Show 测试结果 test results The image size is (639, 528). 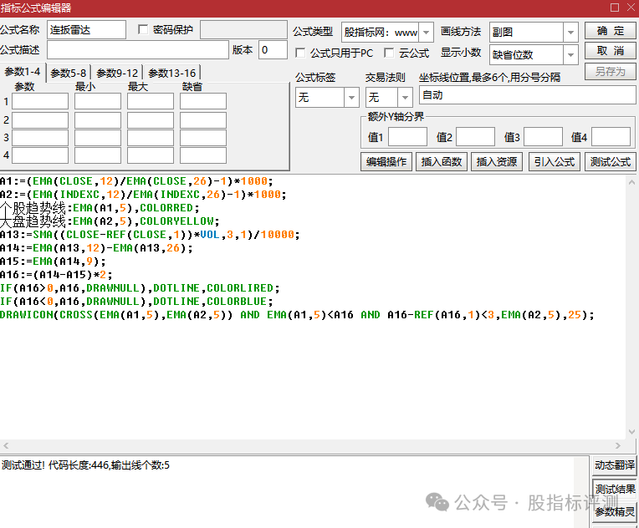pos(614,489)
